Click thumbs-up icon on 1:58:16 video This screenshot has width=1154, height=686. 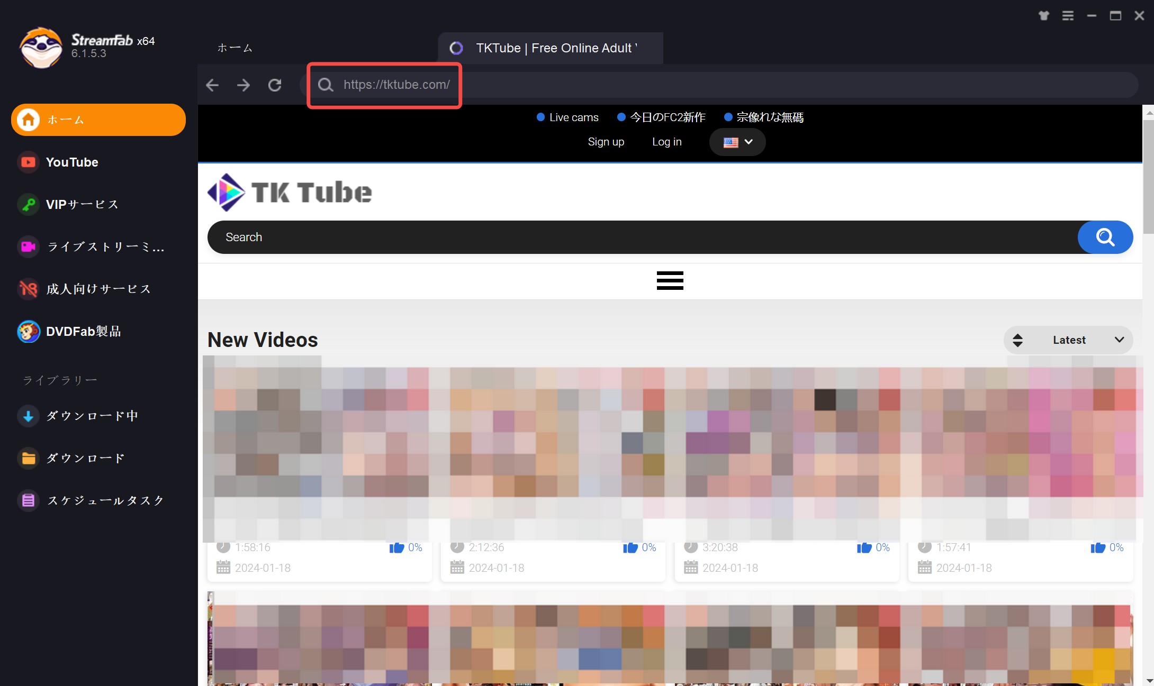[396, 547]
